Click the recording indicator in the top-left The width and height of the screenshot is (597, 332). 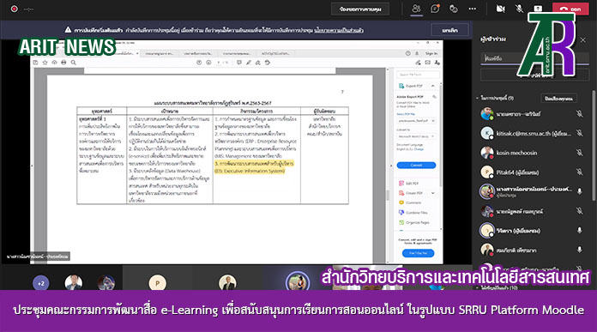(14, 9)
